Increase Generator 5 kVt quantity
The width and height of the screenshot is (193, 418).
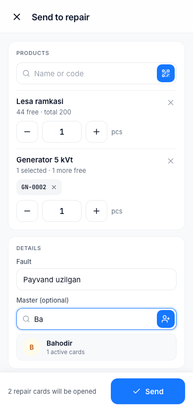96,211
